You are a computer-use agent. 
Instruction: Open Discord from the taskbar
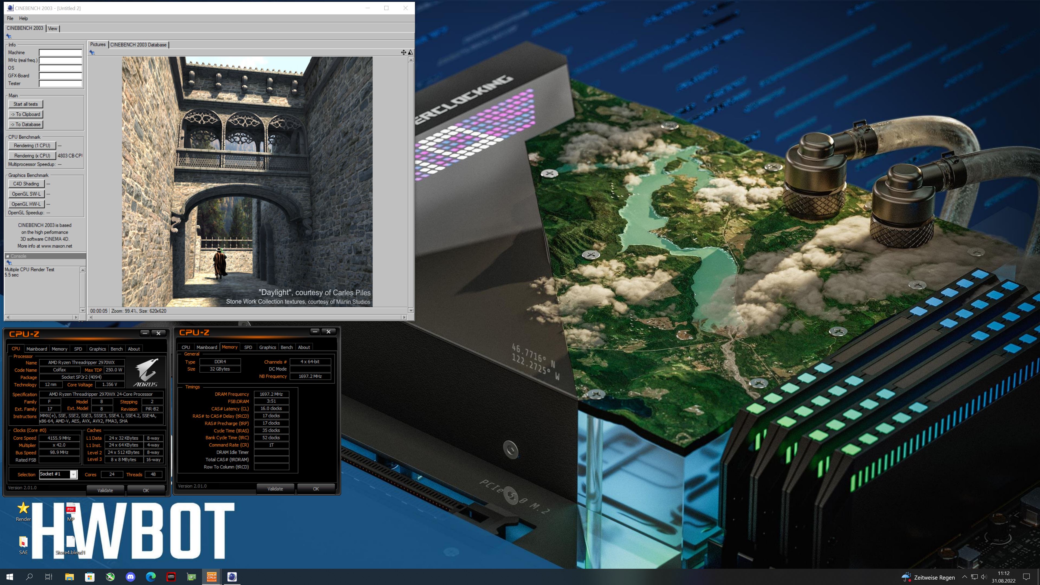130,577
